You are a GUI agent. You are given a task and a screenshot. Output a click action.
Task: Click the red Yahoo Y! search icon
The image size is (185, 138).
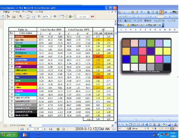click(92, 17)
